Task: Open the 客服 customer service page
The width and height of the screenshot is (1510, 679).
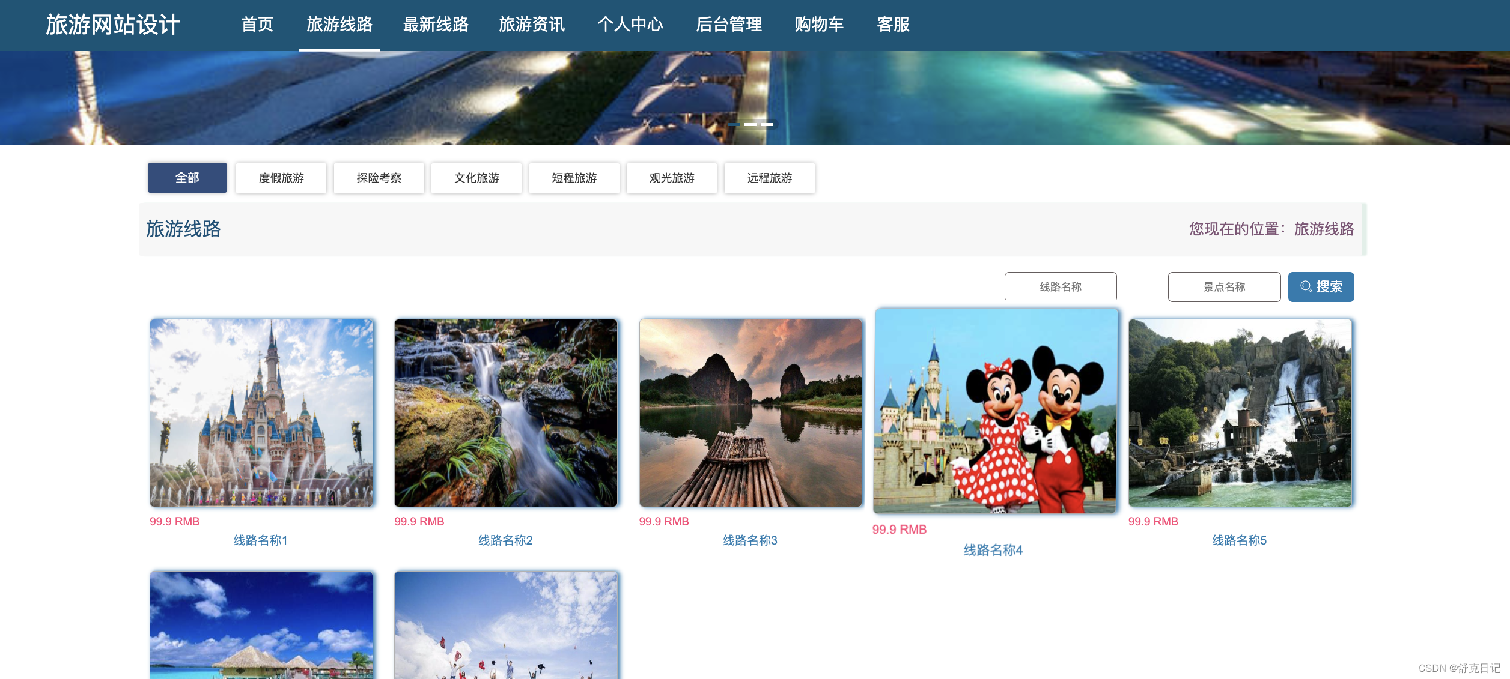Action: click(x=892, y=25)
